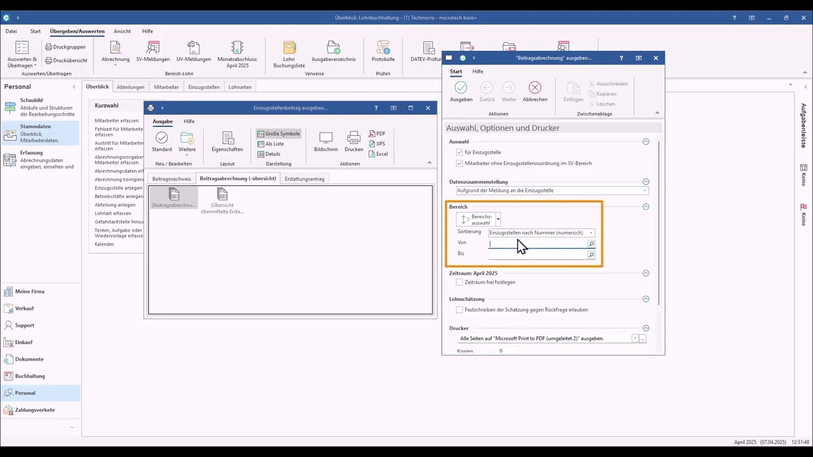The image size is (813, 457).
Task: Collapse the Lohnschätzung section
Action: tap(646, 299)
